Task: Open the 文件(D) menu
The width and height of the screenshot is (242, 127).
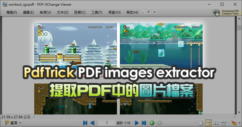Action: click(x=62, y=13)
